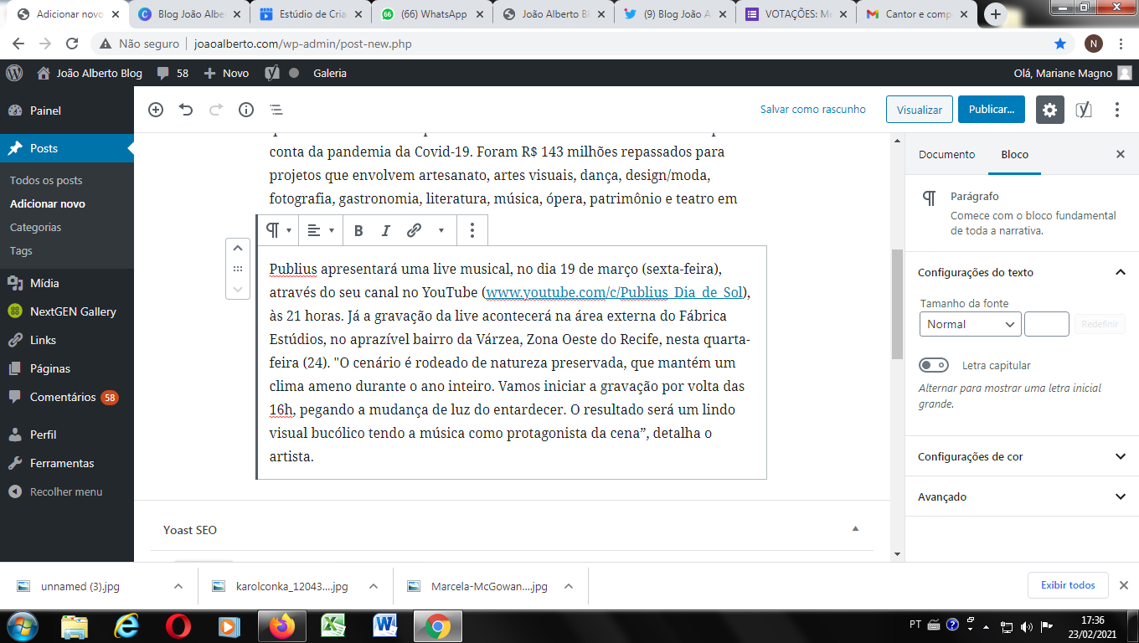Screen dimensions: 1139x643
Task: Open options for Marcela-McGowan download
Action: [569, 586]
